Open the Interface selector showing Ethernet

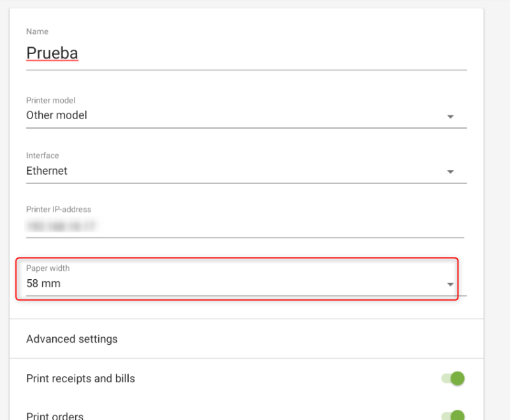pyautogui.click(x=236, y=171)
